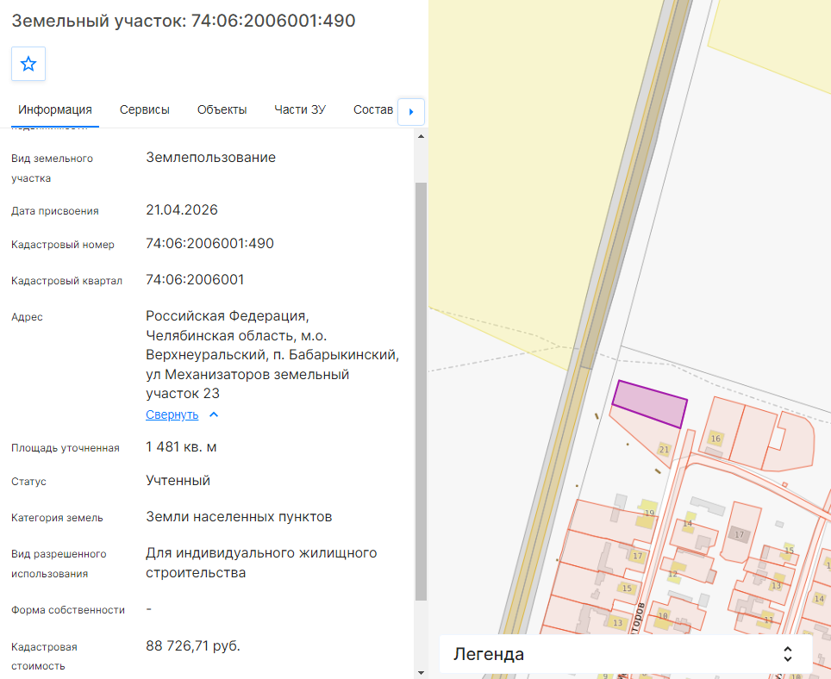Open the Состав tab
831x679 pixels.
373,109
